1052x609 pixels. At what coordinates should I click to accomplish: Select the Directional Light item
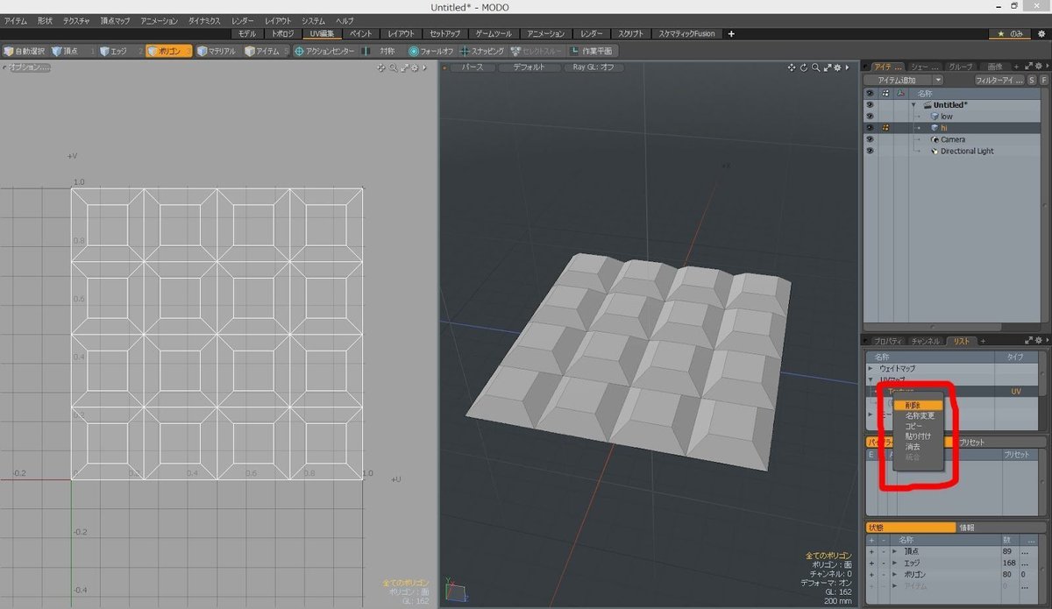tap(967, 151)
